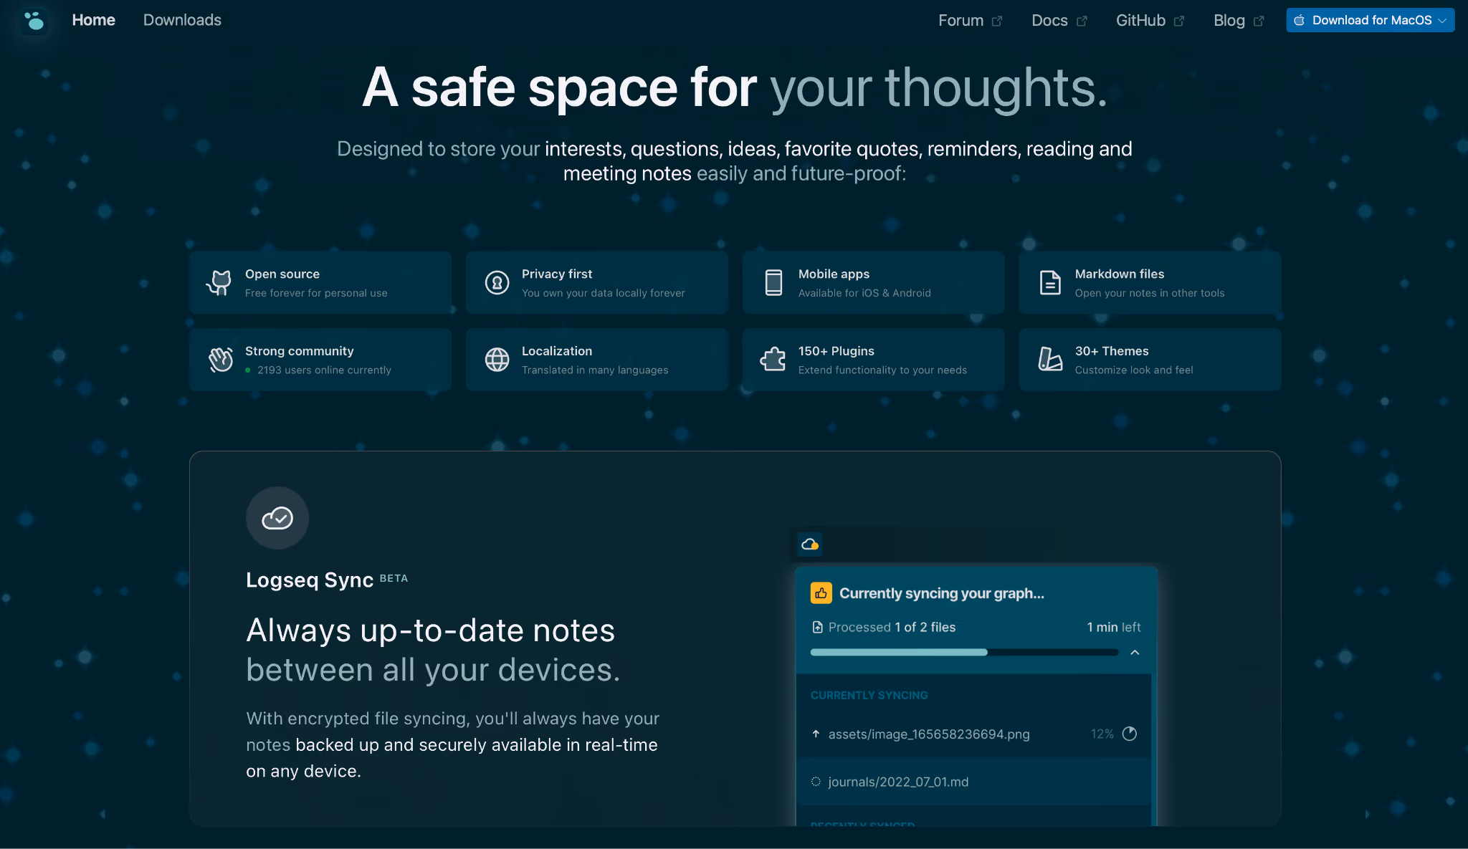Click the Docs external-link arrow icon

point(1082,21)
